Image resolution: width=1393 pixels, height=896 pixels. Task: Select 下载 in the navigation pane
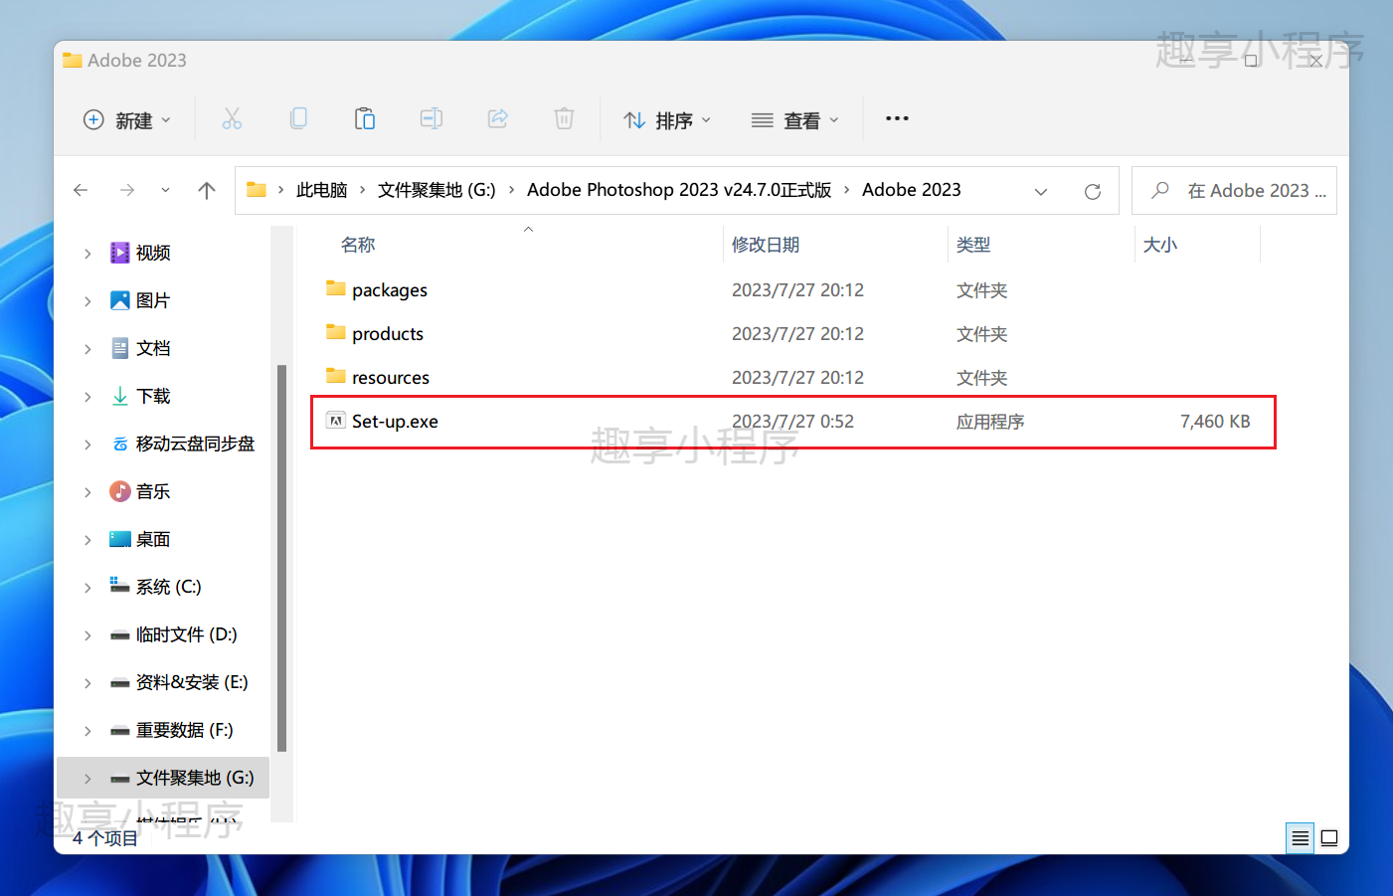pos(153,396)
